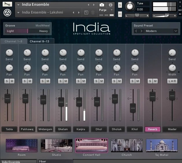
Task: Delete the snapshot using the trash icon
Action: [x=93, y=12]
